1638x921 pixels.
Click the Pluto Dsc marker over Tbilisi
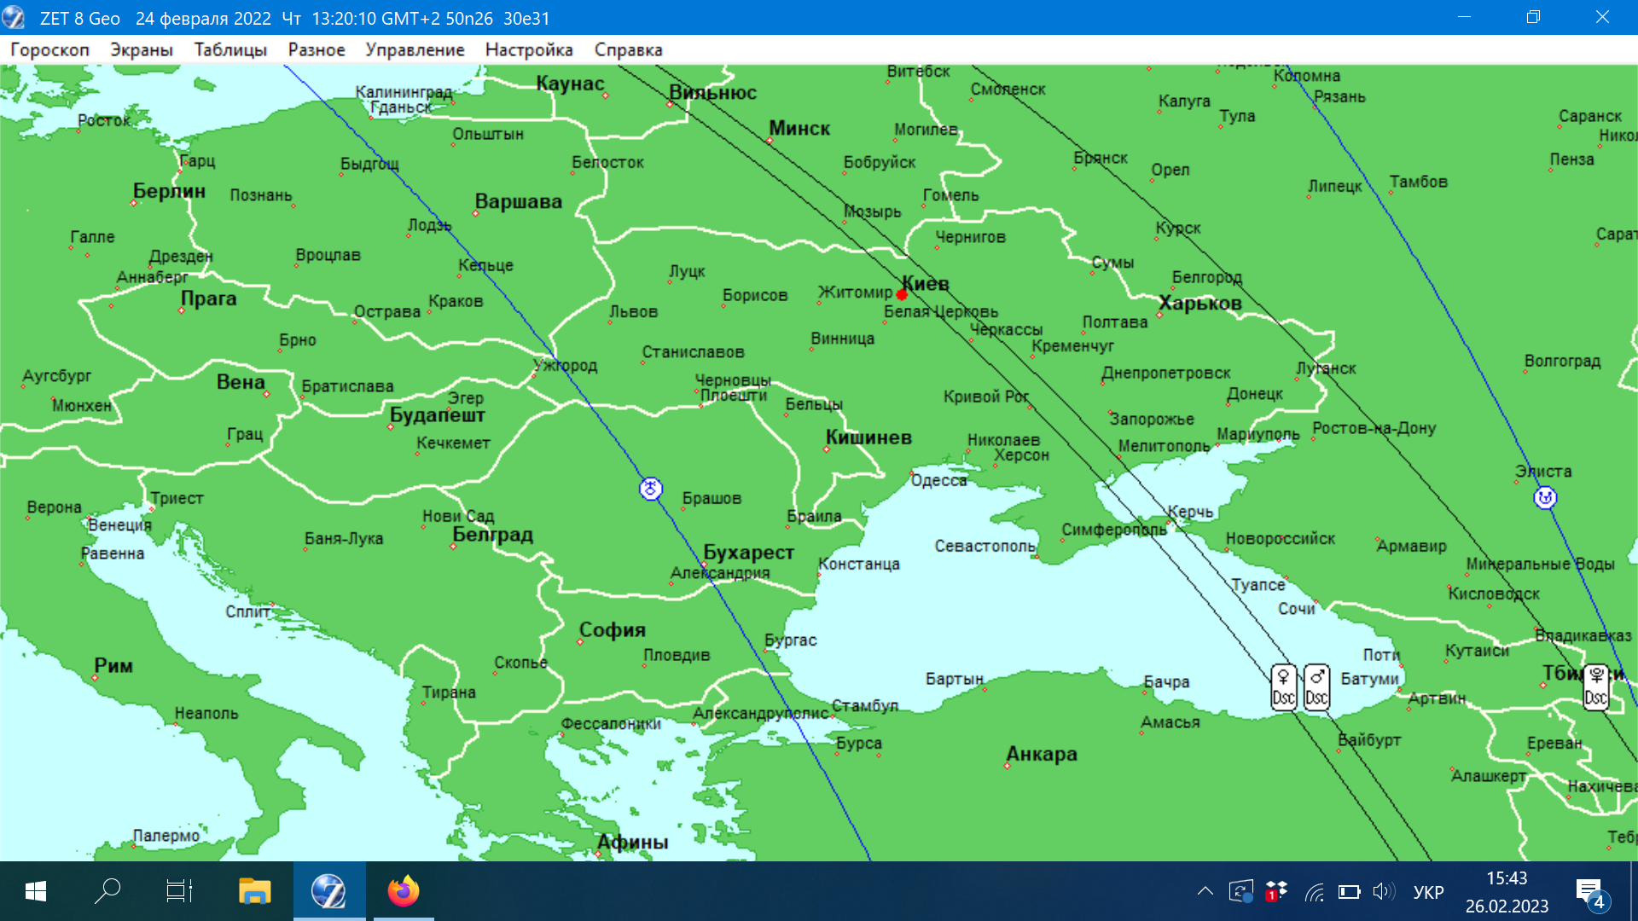click(1595, 687)
